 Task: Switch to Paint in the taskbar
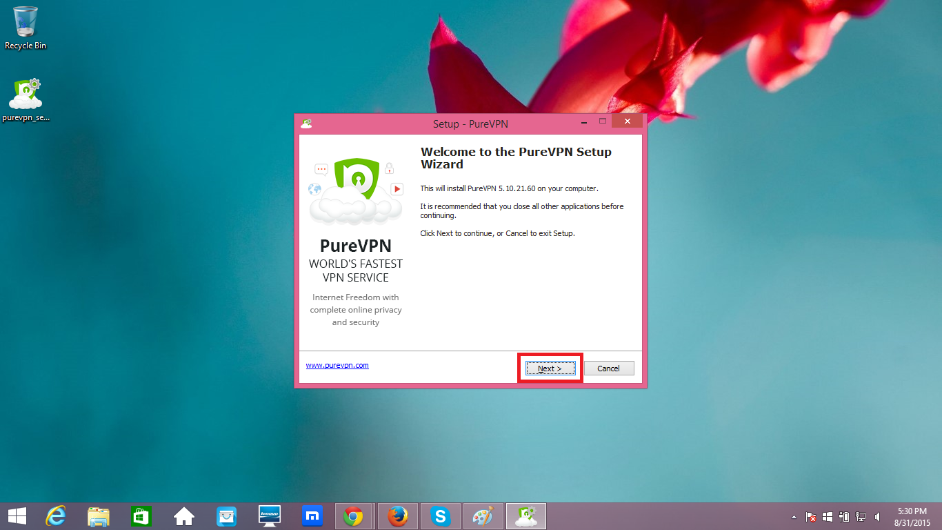tap(483, 516)
